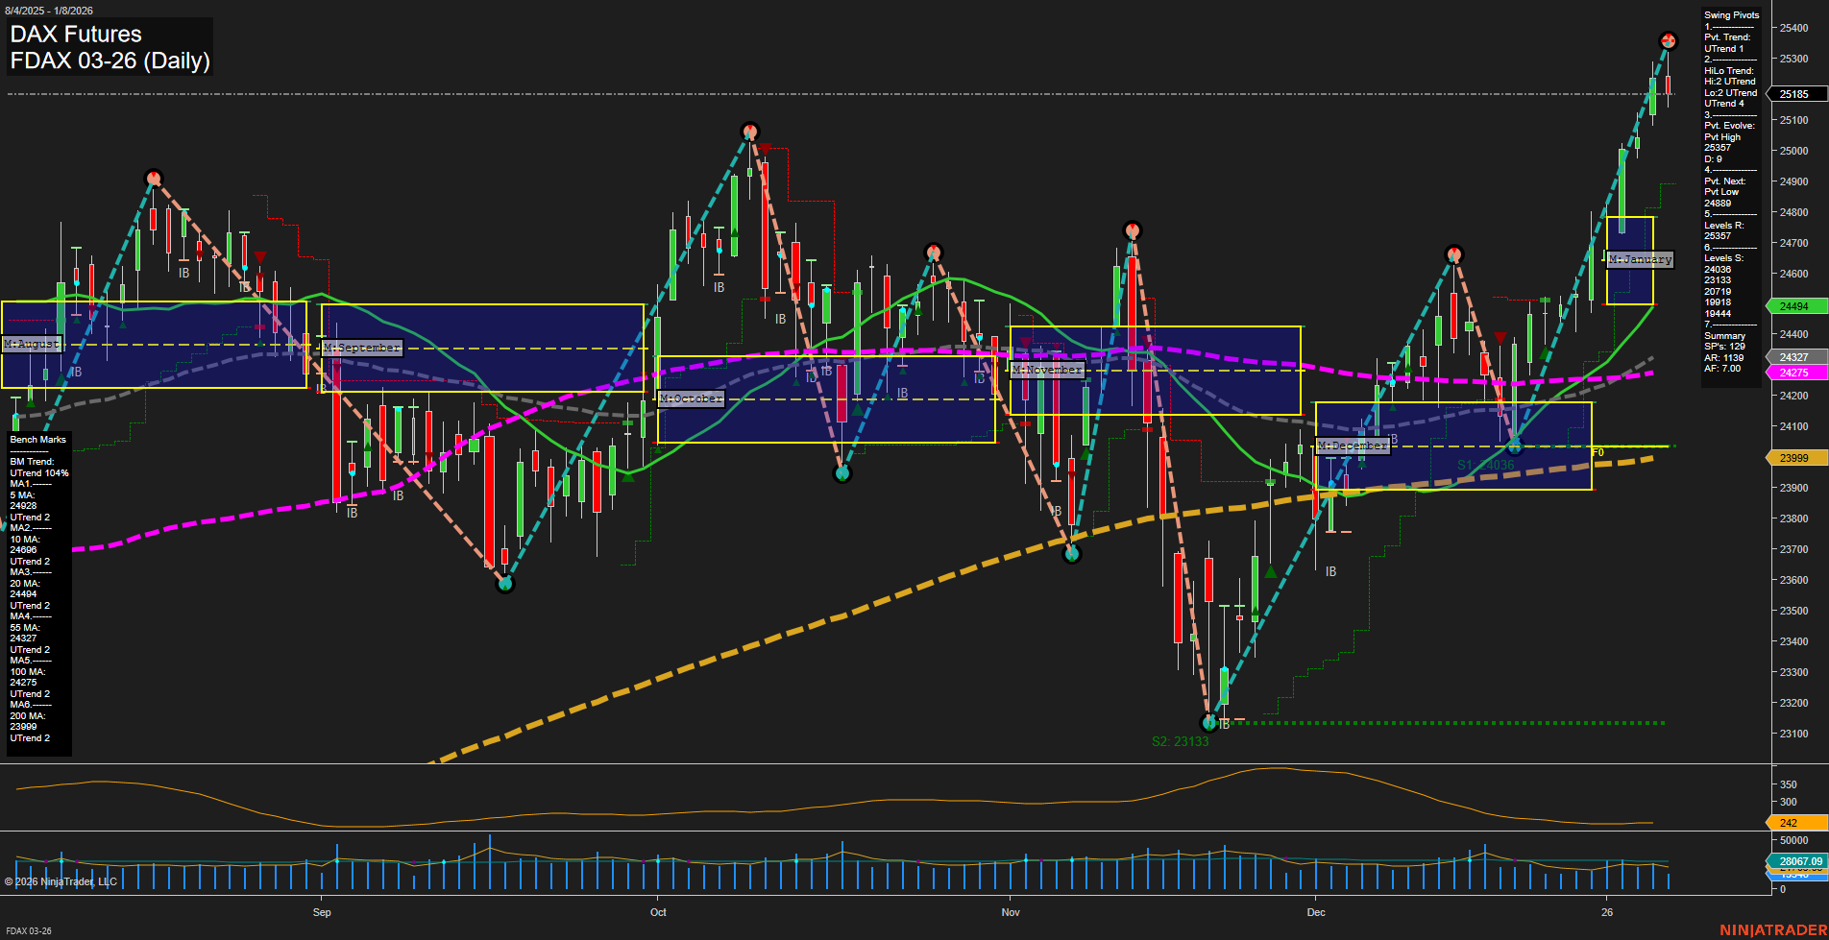The height and width of the screenshot is (940, 1829).
Task: Click the M:December month label
Action: 1353,445
